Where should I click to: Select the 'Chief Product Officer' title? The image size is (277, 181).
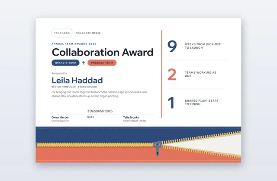pyautogui.click(x=135, y=121)
